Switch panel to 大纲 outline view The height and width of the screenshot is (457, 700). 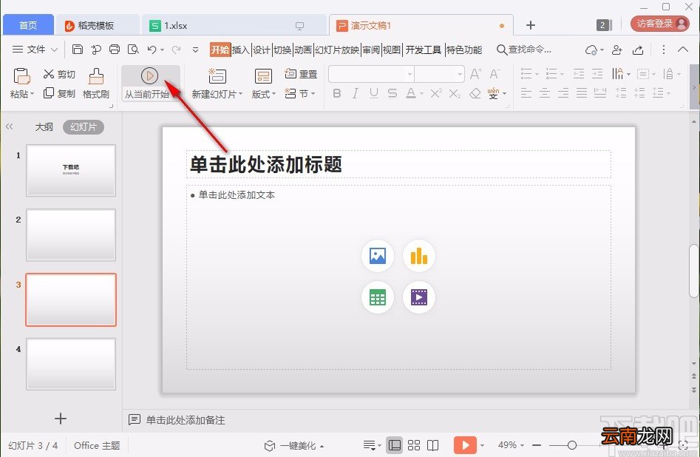(x=44, y=127)
